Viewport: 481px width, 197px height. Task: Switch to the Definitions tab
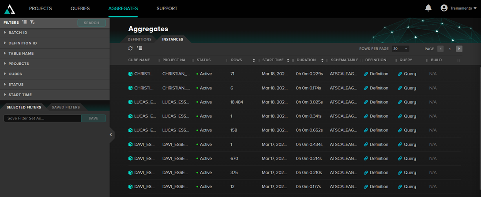click(x=139, y=40)
